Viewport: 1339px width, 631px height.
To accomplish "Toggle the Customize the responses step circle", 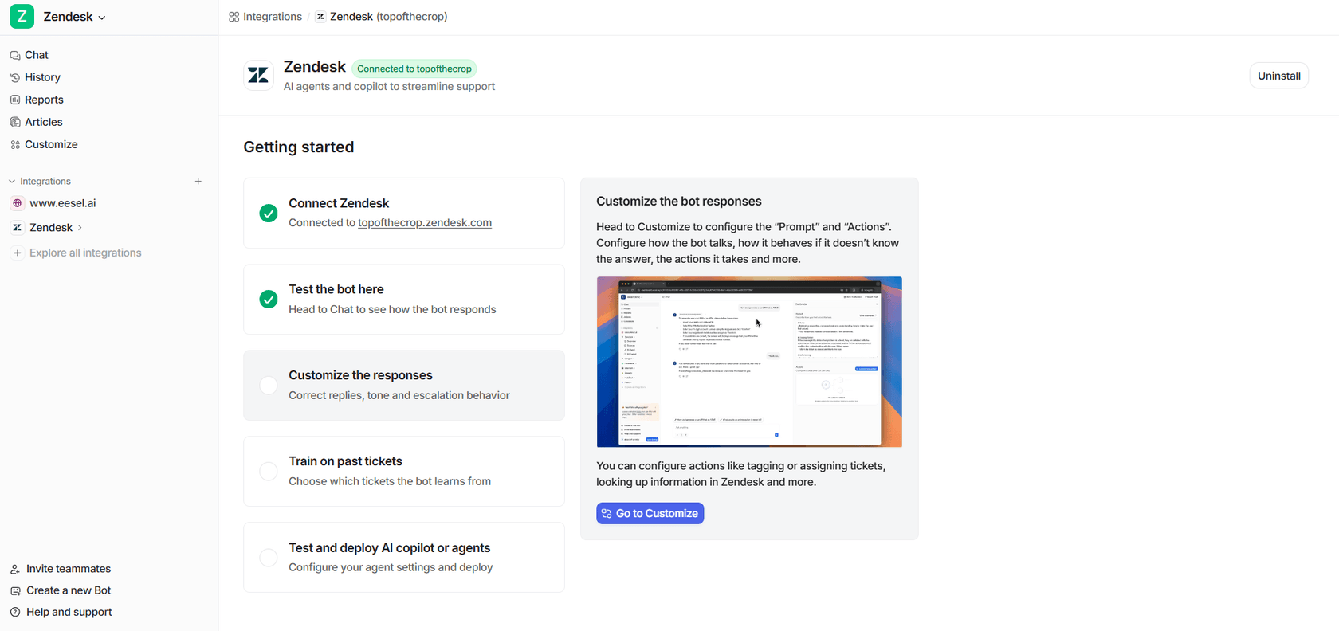I will 269,386.
